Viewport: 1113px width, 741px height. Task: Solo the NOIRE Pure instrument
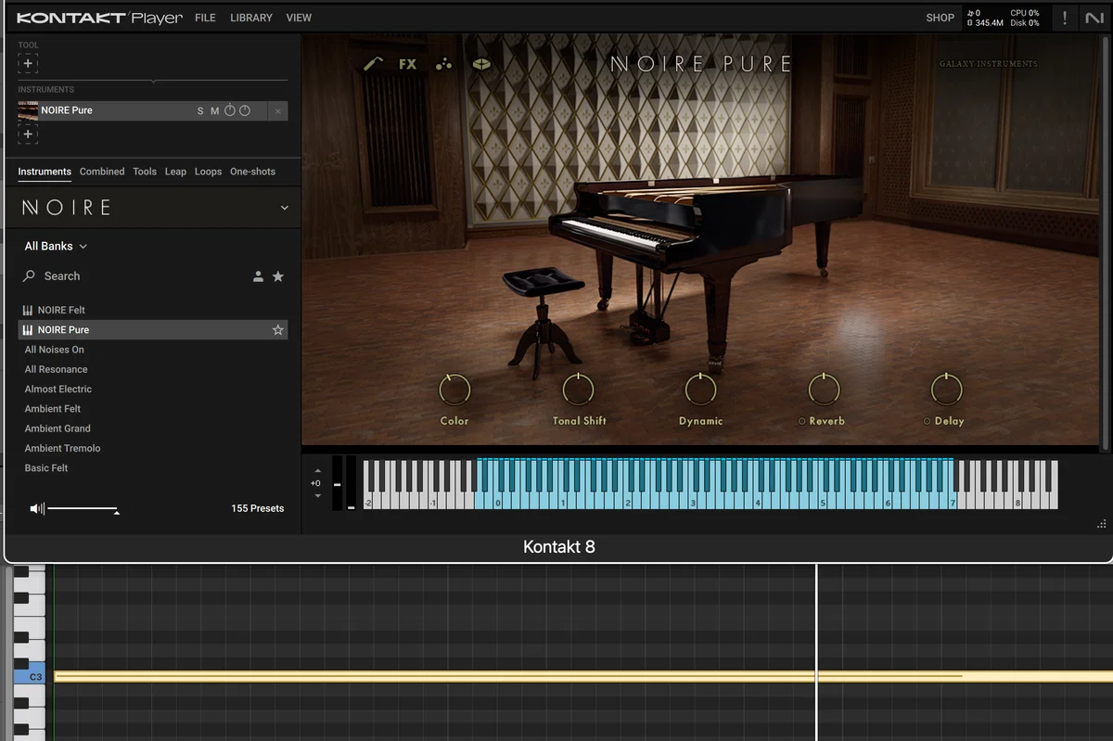(200, 111)
